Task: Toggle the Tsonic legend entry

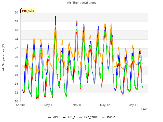Action: (108, 117)
